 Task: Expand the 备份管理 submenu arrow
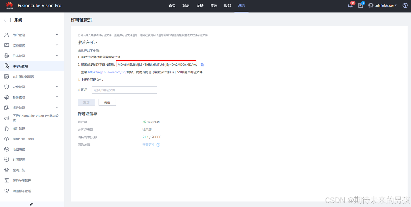57,97
